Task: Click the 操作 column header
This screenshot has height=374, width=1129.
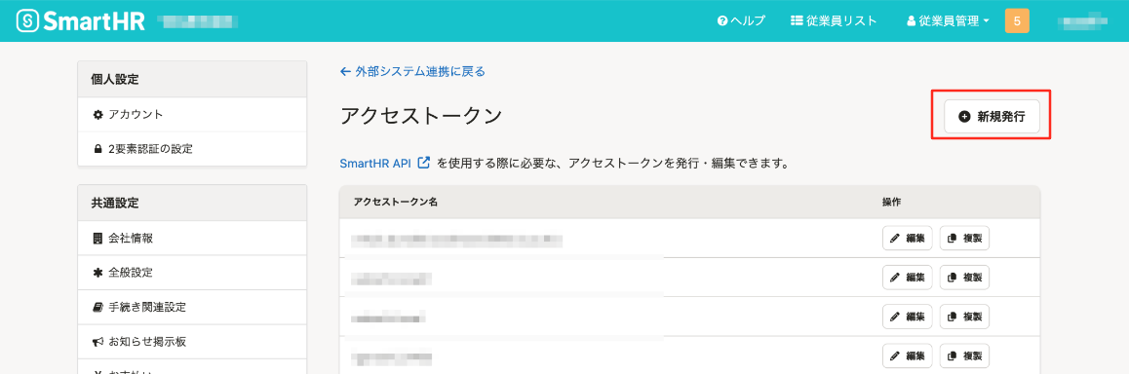Action: [x=891, y=203]
